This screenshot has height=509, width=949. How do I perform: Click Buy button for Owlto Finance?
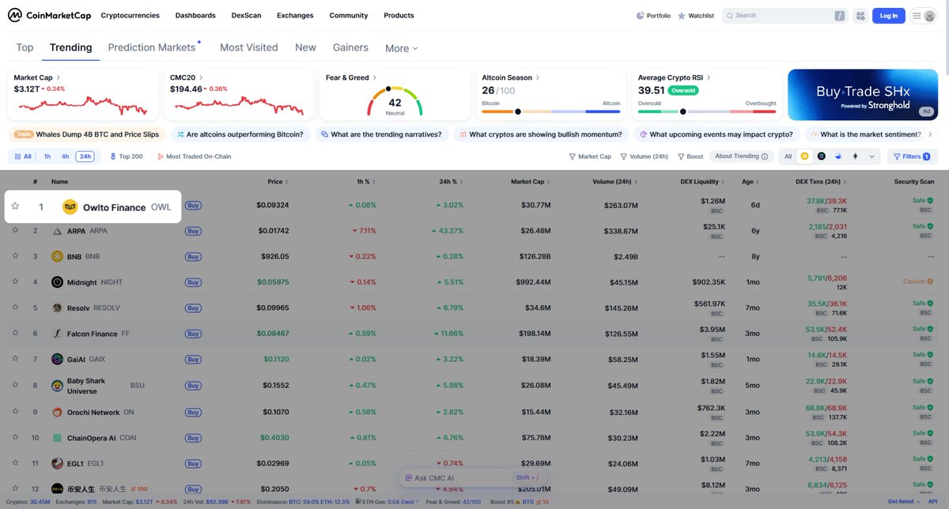193,205
